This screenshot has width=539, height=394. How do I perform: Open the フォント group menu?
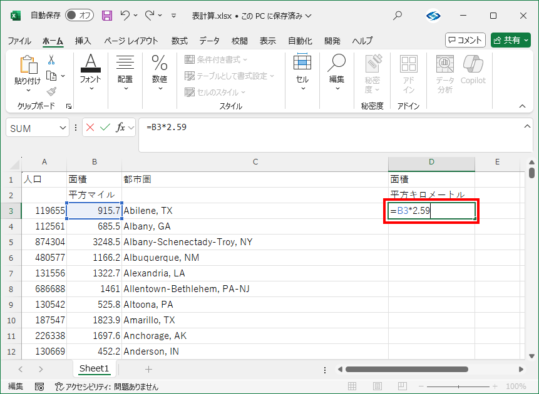pyautogui.click(x=90, y=73)
